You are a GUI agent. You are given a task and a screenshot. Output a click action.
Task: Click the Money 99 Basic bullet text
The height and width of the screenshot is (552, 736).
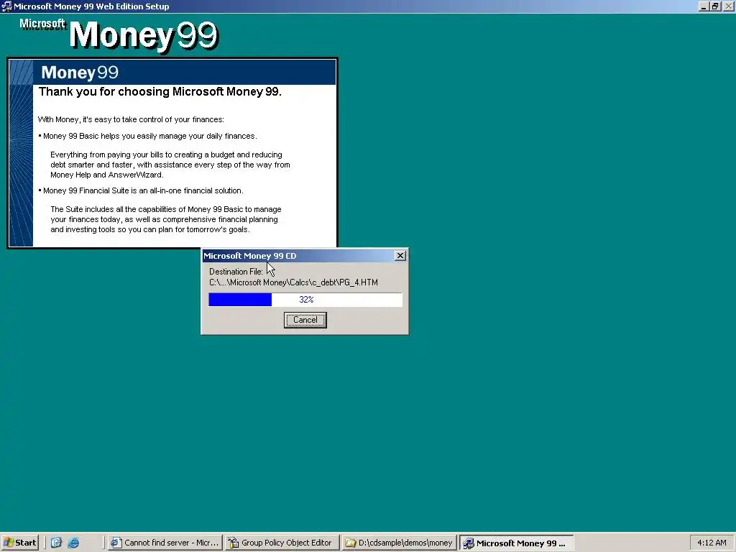pyautogui.click(x=149, y=136)
